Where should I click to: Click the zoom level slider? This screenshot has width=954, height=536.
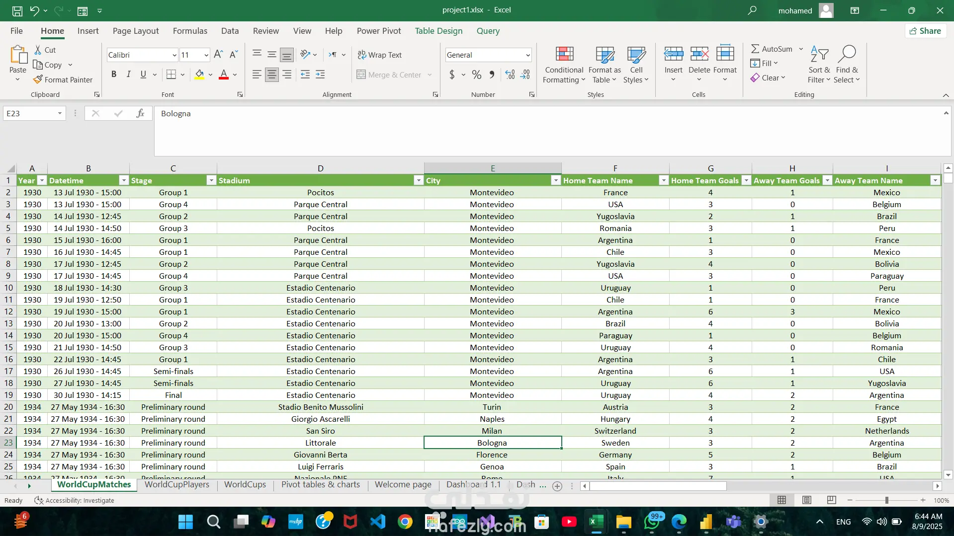886,500
